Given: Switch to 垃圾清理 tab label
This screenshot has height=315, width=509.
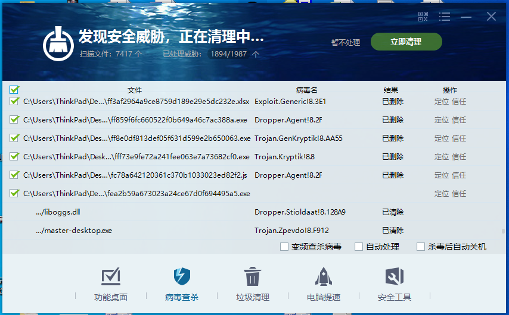Looking at the screenshot, I should click(x=253, y=297).
